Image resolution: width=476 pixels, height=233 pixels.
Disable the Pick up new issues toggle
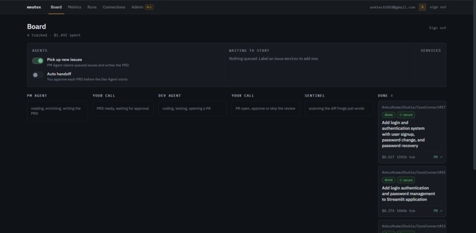click(x=38, y=61)
